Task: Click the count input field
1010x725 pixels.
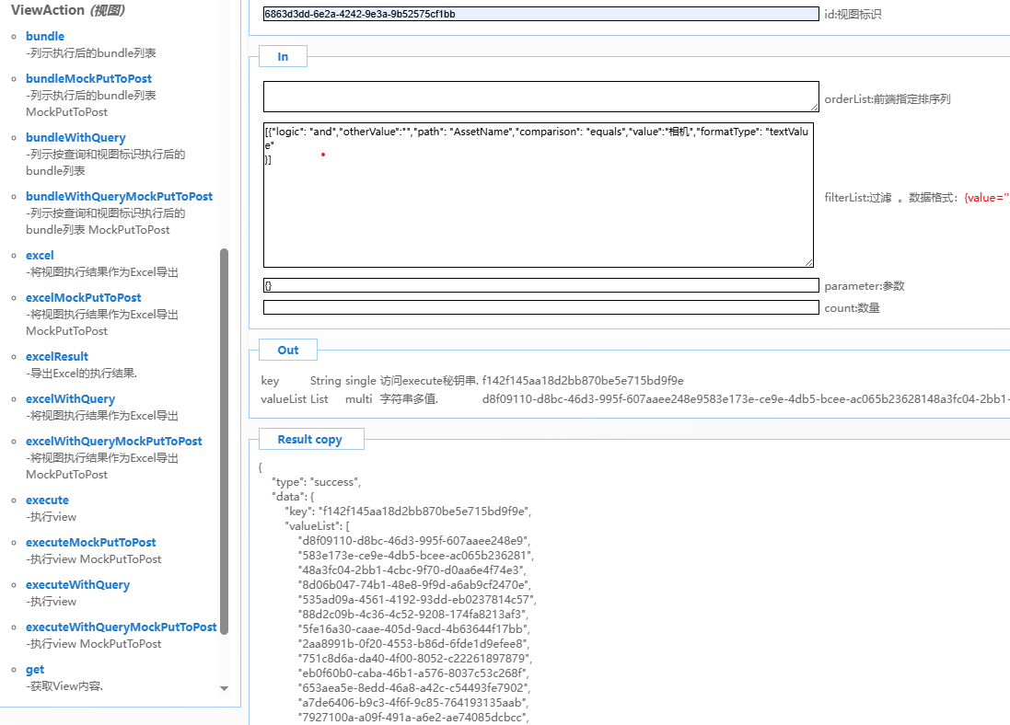Action: [x=540, y=307]
